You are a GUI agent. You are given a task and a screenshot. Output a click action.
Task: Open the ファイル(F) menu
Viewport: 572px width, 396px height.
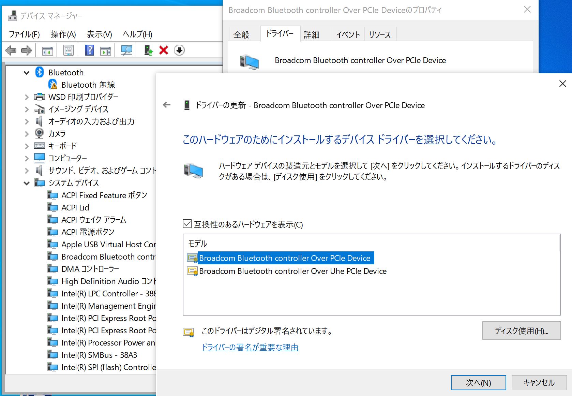(x=24, y=34)
